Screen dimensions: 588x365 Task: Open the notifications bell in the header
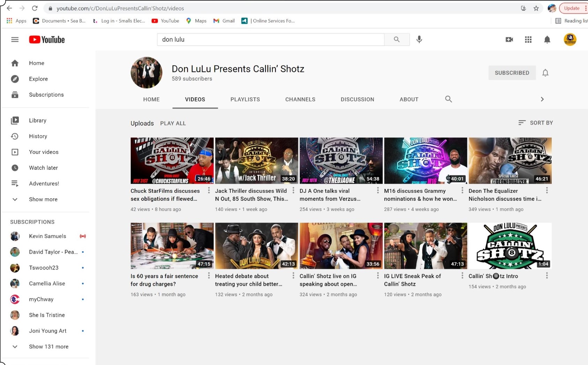(547, 40)
